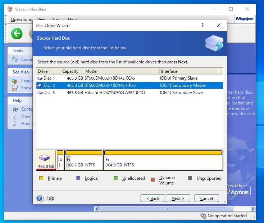Click the blue Help question mark icon in wizard

pyautogui.click(x=40, y=198)
